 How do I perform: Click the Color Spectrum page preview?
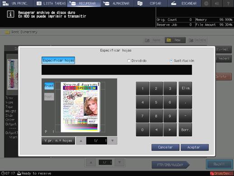click(x=80, y=107)
